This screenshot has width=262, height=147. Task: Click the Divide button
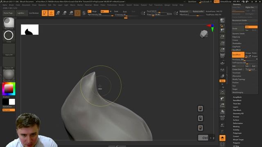(x=238, y=29)
